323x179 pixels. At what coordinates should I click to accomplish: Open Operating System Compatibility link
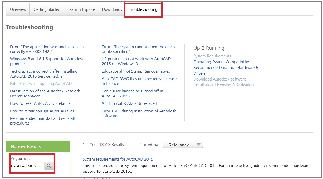click(221, 62)
